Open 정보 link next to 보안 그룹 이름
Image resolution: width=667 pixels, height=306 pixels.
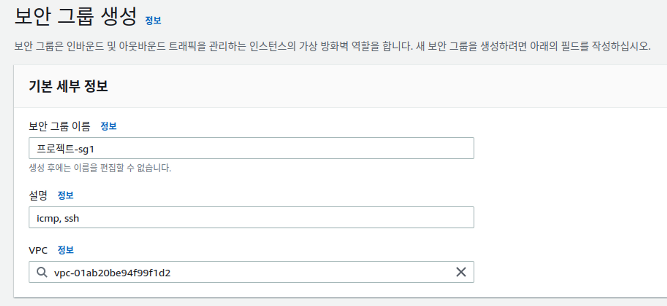(109, 126)
